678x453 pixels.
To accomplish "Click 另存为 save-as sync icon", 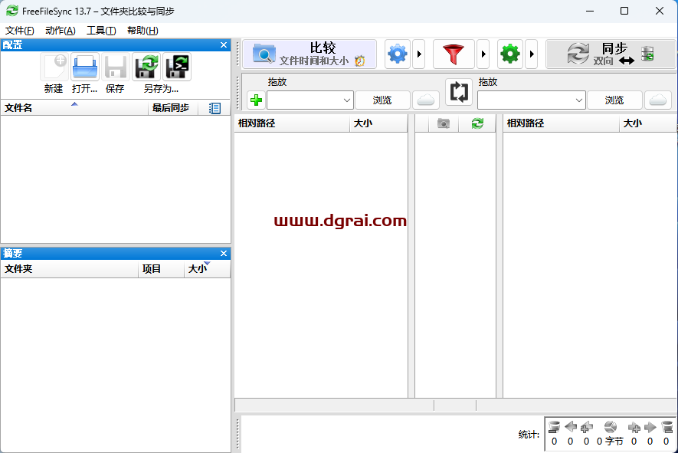I will tap(146, 67).
